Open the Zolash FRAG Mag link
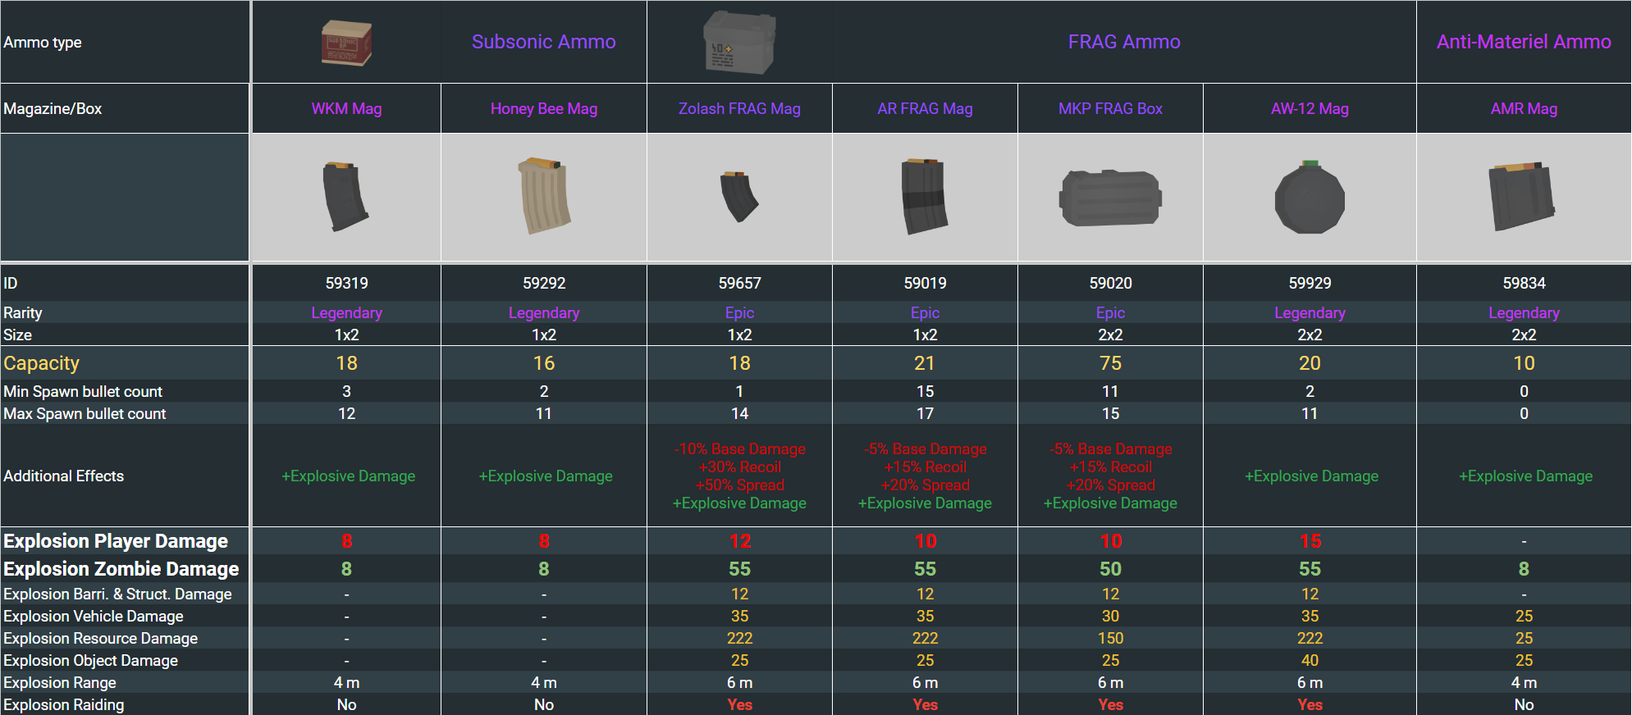 click(739, 109)
